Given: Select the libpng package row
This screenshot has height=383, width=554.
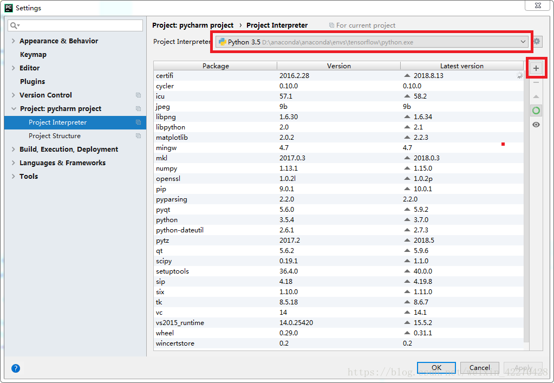Looking at the screenshot, I should click(339, 116).
